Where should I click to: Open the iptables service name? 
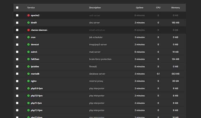[x=35, y=67]
